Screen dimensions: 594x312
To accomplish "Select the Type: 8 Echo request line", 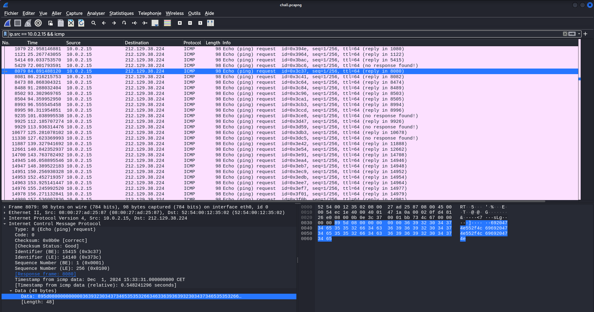I will 149,229.
